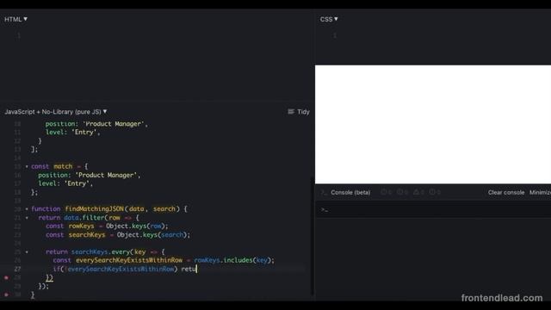Collapse the 'return searchKeys.every' fold arrow

[27, 251]
